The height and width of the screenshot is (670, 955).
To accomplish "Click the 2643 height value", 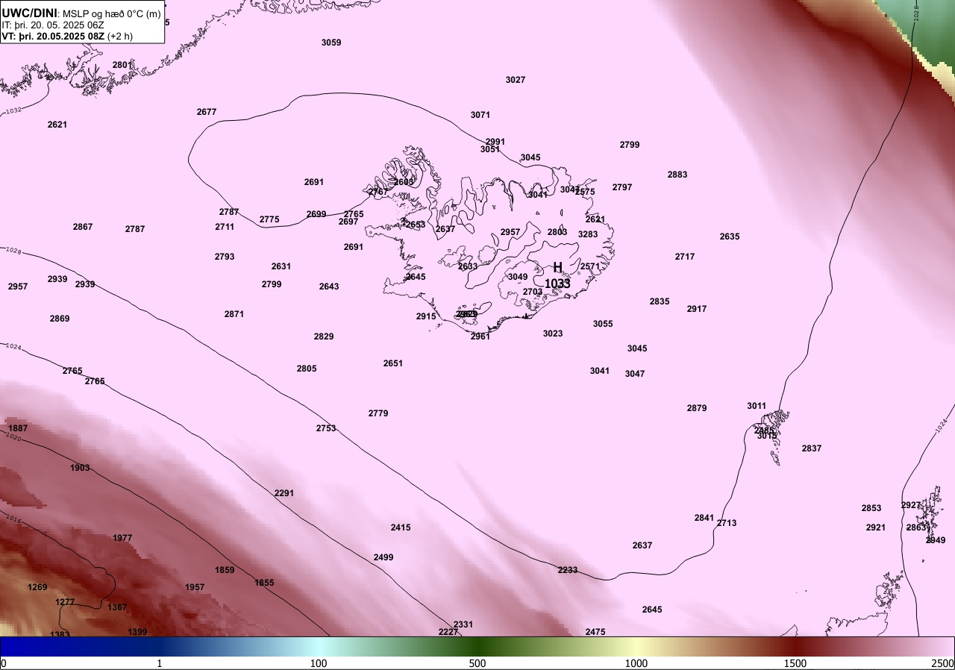I will (x=329, y=287).
